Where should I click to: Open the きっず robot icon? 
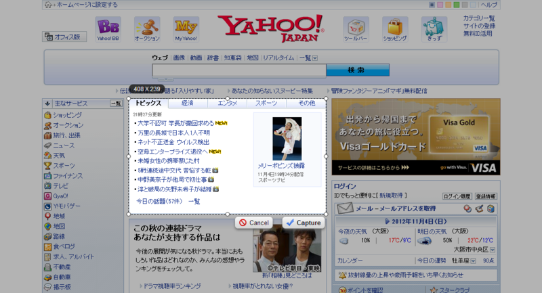coord(434,29)
